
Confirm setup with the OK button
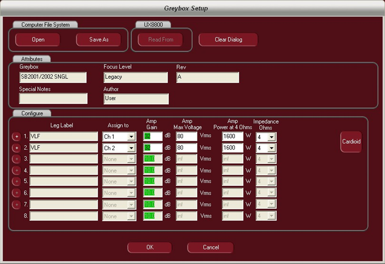[150, 247]
